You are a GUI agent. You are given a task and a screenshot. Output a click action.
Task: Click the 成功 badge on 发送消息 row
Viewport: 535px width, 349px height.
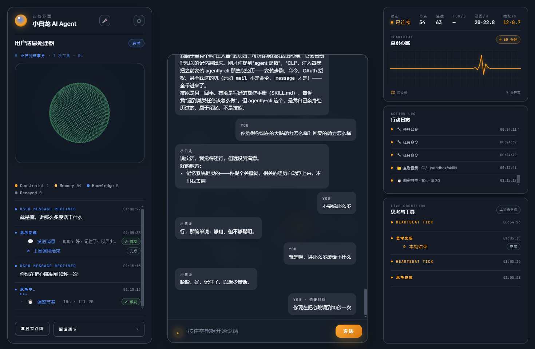point(131,241)
